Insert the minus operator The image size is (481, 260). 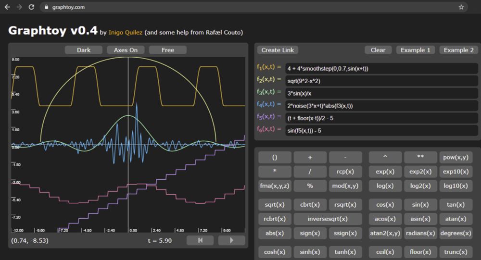345,157
